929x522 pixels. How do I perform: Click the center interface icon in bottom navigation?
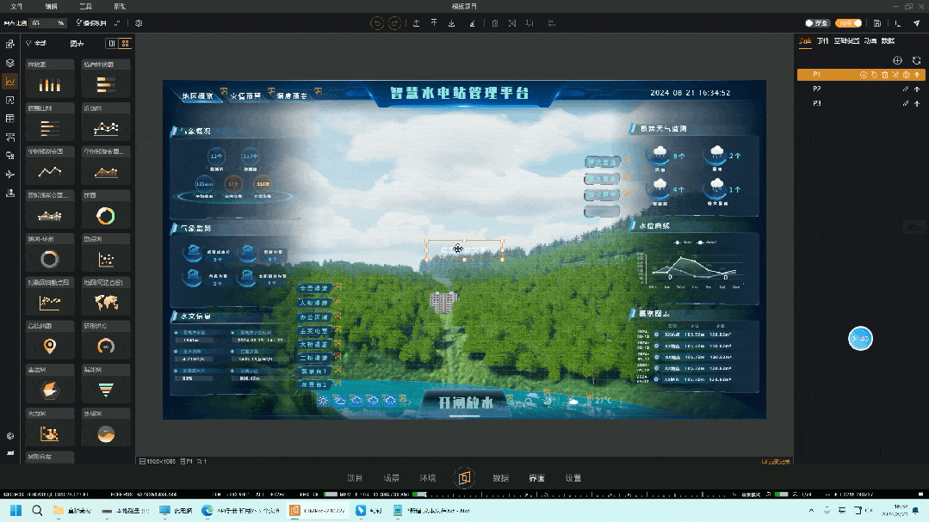coord(465,477)
